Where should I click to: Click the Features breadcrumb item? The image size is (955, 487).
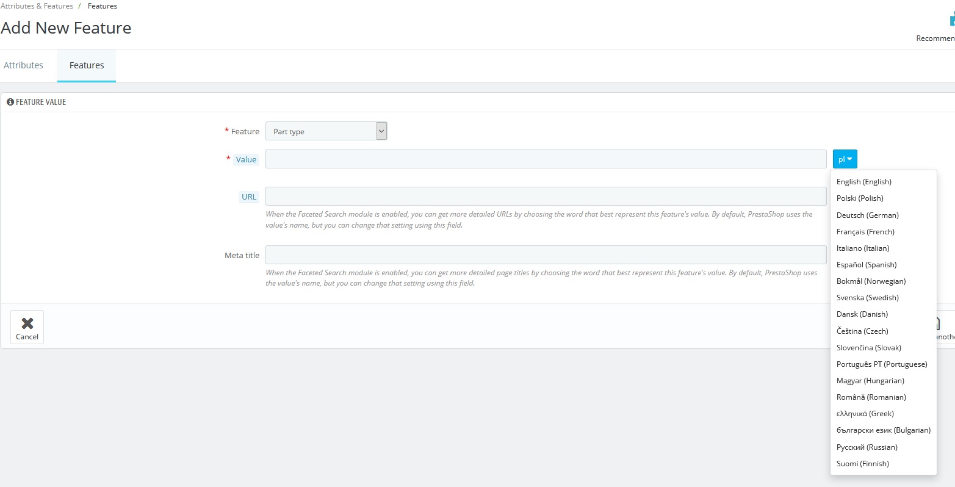point(103,6)
